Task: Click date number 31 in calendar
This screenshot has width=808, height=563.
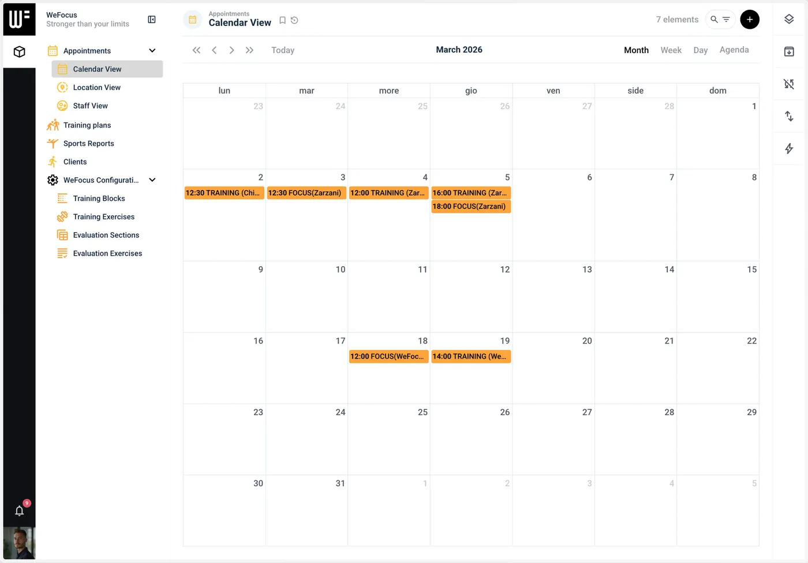Action: click(x=341, y=483)
